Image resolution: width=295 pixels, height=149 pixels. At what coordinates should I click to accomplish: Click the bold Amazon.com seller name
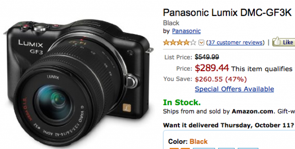tap(252, 111)
